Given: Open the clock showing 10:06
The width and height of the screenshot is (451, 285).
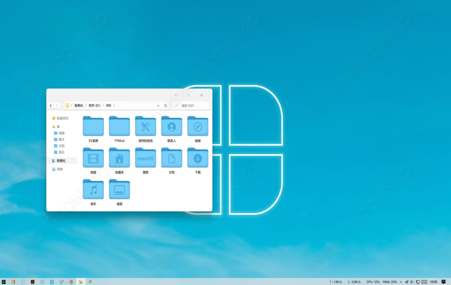Looking at the screenshot, I should click(433, 282).
